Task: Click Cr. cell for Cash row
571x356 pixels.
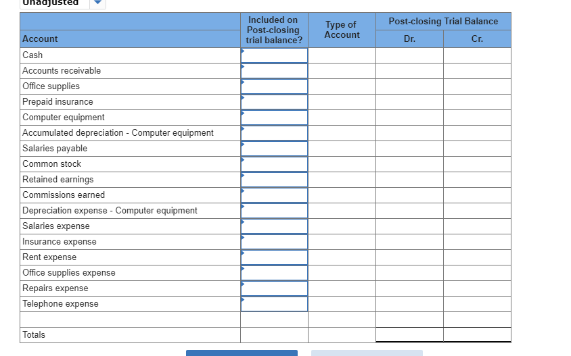Action: pos(478,55)
